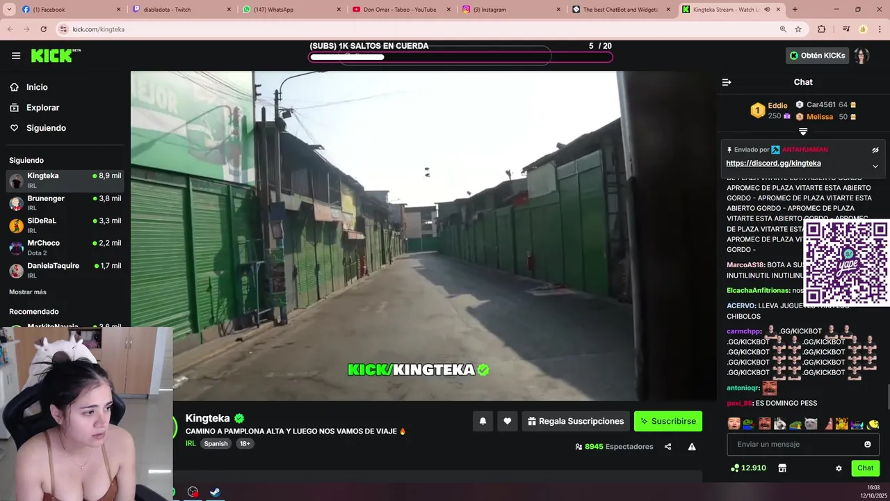The width and height of the screenshot is (890, 501).
Task: Click the ElcachaAnfitrionas chat username
Action: (758, 290)
